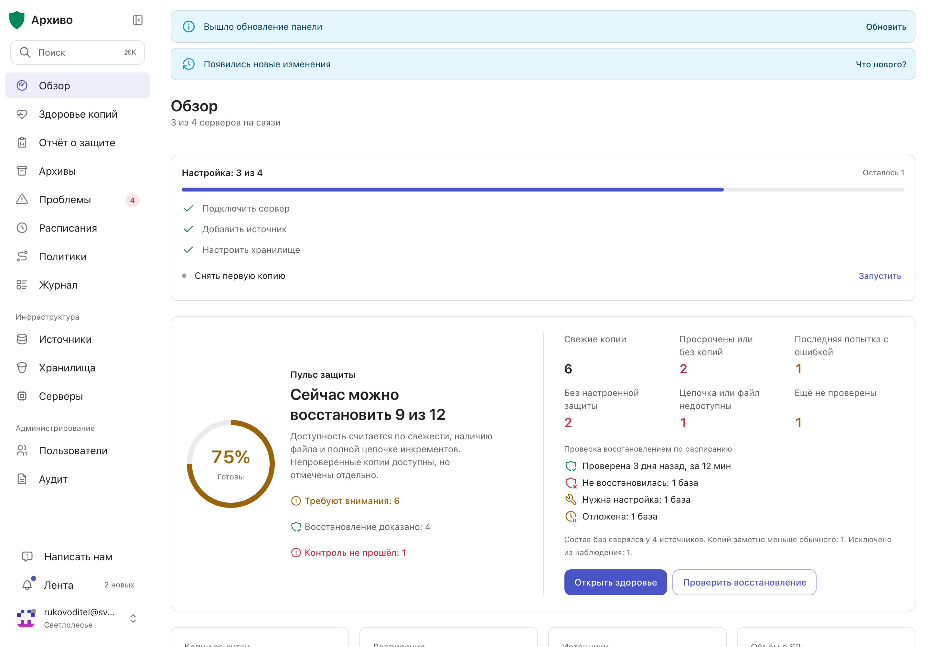Click the Лента bell icon

coord(27,585)
